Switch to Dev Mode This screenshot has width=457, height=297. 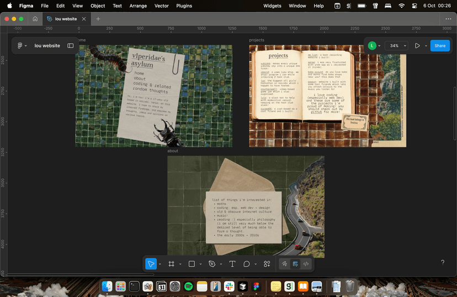(x=306, y=264)
